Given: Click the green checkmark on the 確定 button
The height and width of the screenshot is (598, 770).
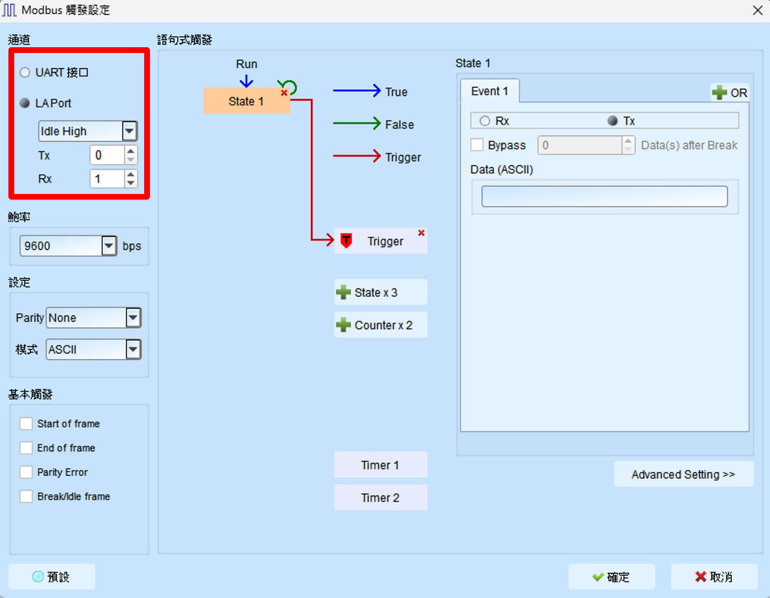Looking at the screenshot, I should (597, 577).
